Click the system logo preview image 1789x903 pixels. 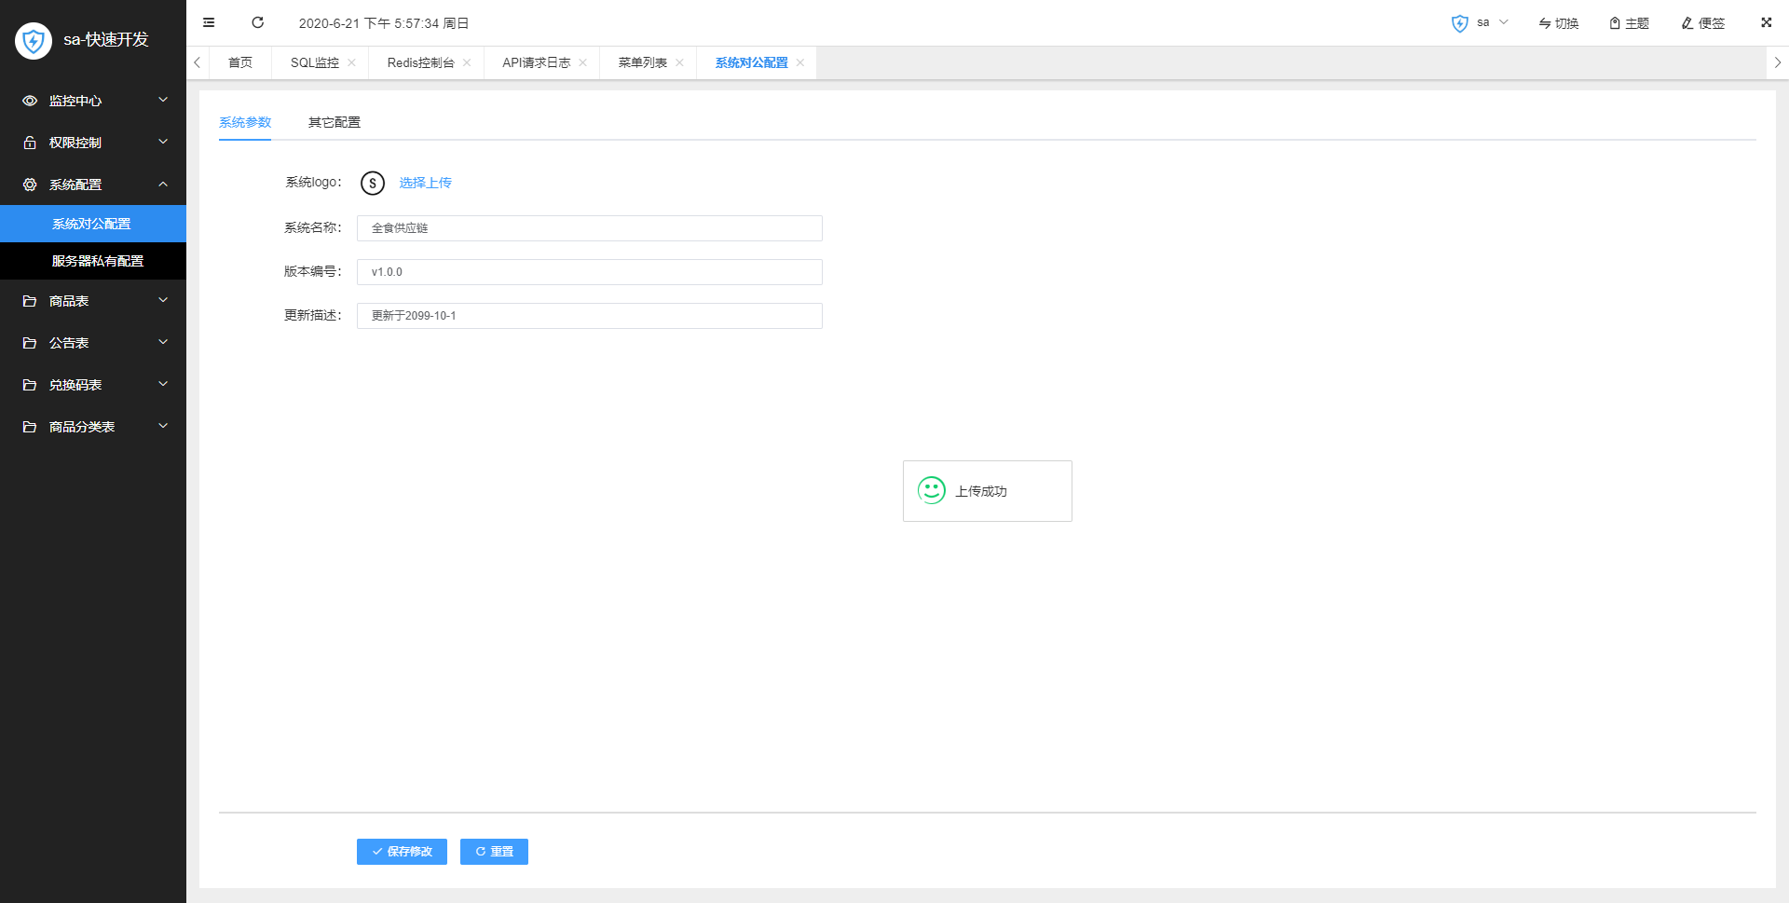point(373,183)
